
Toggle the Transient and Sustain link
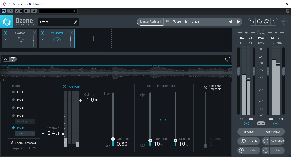pyautogui.click(x=163, y=120)
